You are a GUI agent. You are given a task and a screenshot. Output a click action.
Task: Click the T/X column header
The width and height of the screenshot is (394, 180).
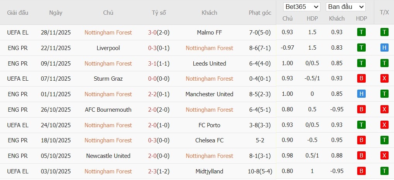coord(384,12)
